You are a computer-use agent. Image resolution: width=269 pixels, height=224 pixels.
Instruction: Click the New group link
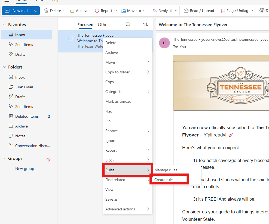25,169
